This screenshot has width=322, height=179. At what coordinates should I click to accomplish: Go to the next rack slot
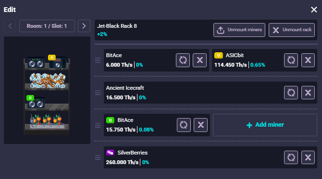click(84, 26)
